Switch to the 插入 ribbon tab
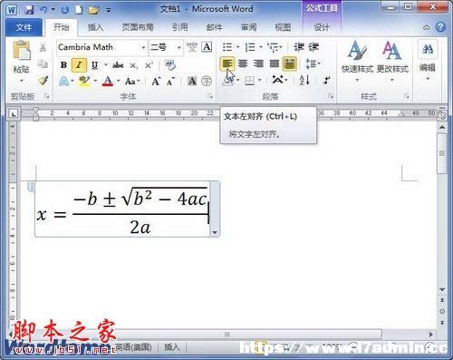Screen dimensions: 453x360 click(x=95, y=27)
